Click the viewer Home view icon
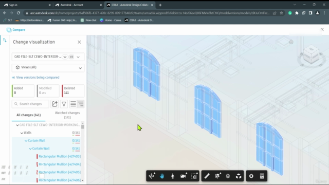 291,42
